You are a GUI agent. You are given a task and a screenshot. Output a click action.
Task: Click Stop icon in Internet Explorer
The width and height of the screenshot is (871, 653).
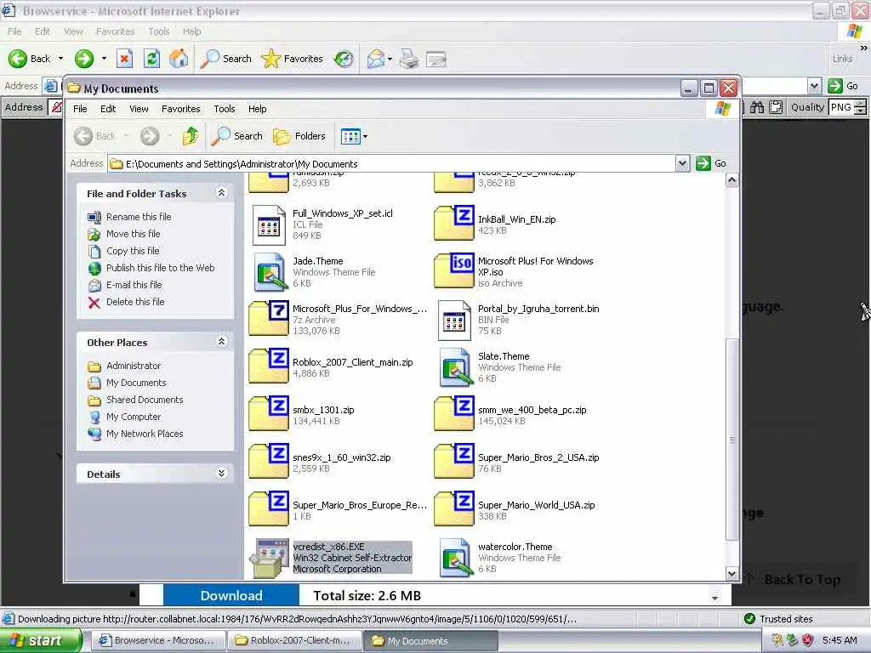pos(124,59)
